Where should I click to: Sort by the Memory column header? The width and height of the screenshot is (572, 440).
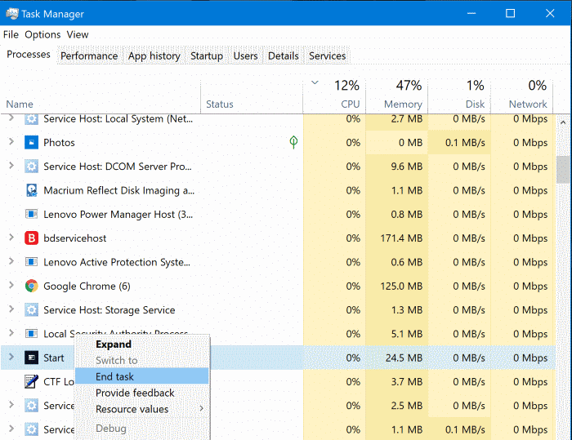tap(397, 96)
